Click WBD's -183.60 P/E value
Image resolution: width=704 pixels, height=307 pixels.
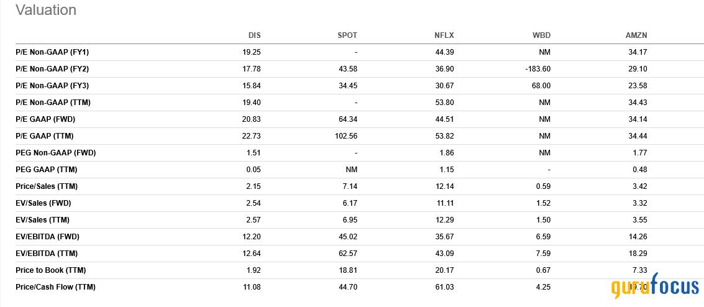click(x=537, y=69)
